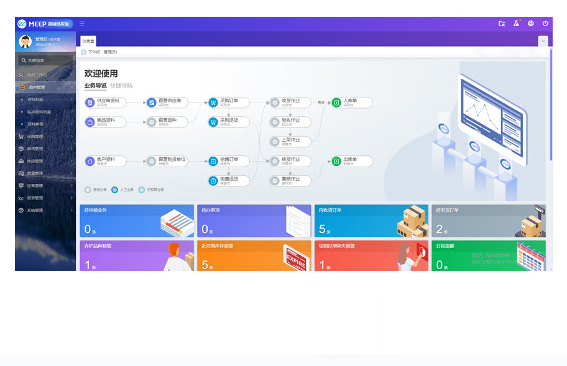Click the 收货作业 gray node icon
This screenshot has height=366, width=567.
[x=275, y=103]
